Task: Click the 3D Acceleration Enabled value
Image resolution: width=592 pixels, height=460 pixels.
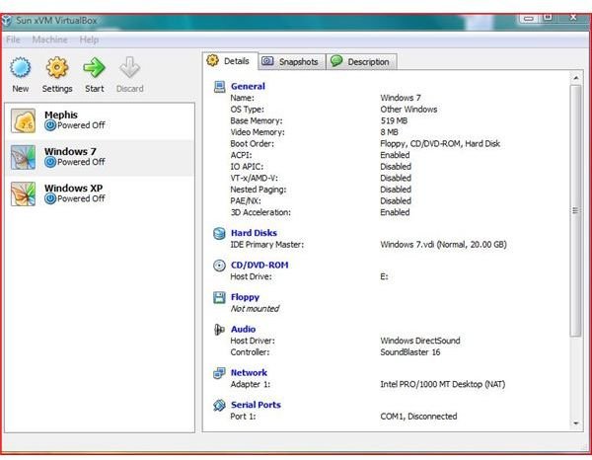Action: tap(395, 212)
